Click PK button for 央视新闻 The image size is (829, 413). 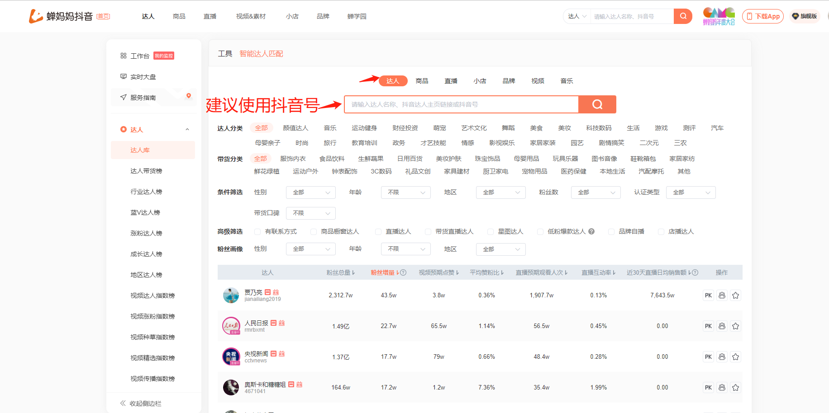[x=708, y=357]
